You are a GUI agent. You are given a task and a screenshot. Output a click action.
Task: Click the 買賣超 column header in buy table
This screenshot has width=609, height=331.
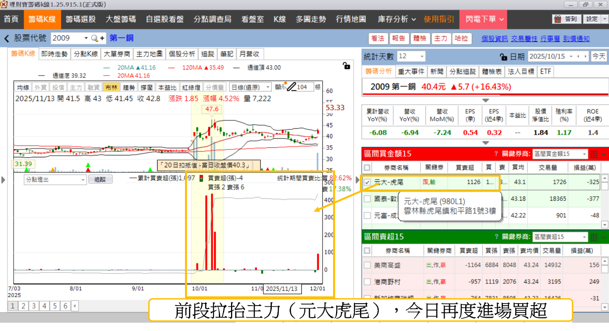[x=465, y=168]
